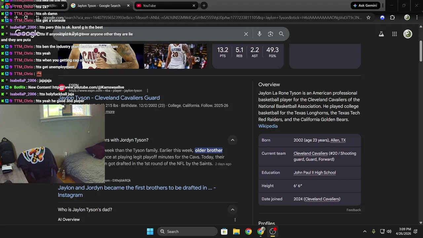Open volume control in system tray
Image resolution: width=423 pixels, height=238 pixels.
pyautogui.click(x=389, y=231)
